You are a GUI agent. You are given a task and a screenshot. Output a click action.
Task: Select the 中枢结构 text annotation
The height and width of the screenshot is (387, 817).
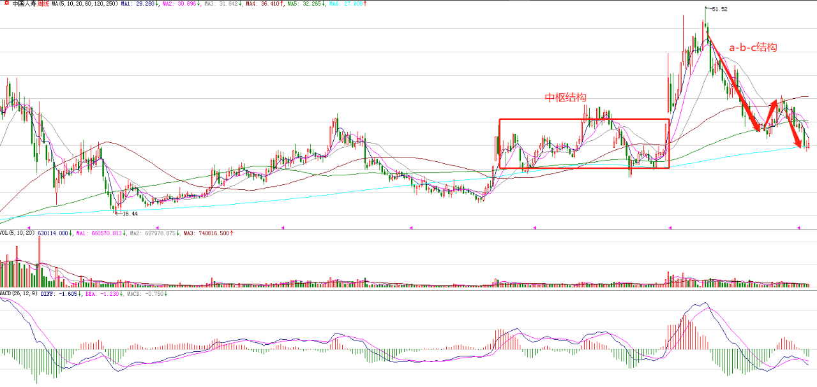pos(565,98)
